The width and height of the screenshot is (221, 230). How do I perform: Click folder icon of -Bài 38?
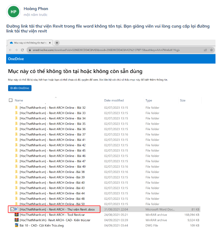pos(17,172)
